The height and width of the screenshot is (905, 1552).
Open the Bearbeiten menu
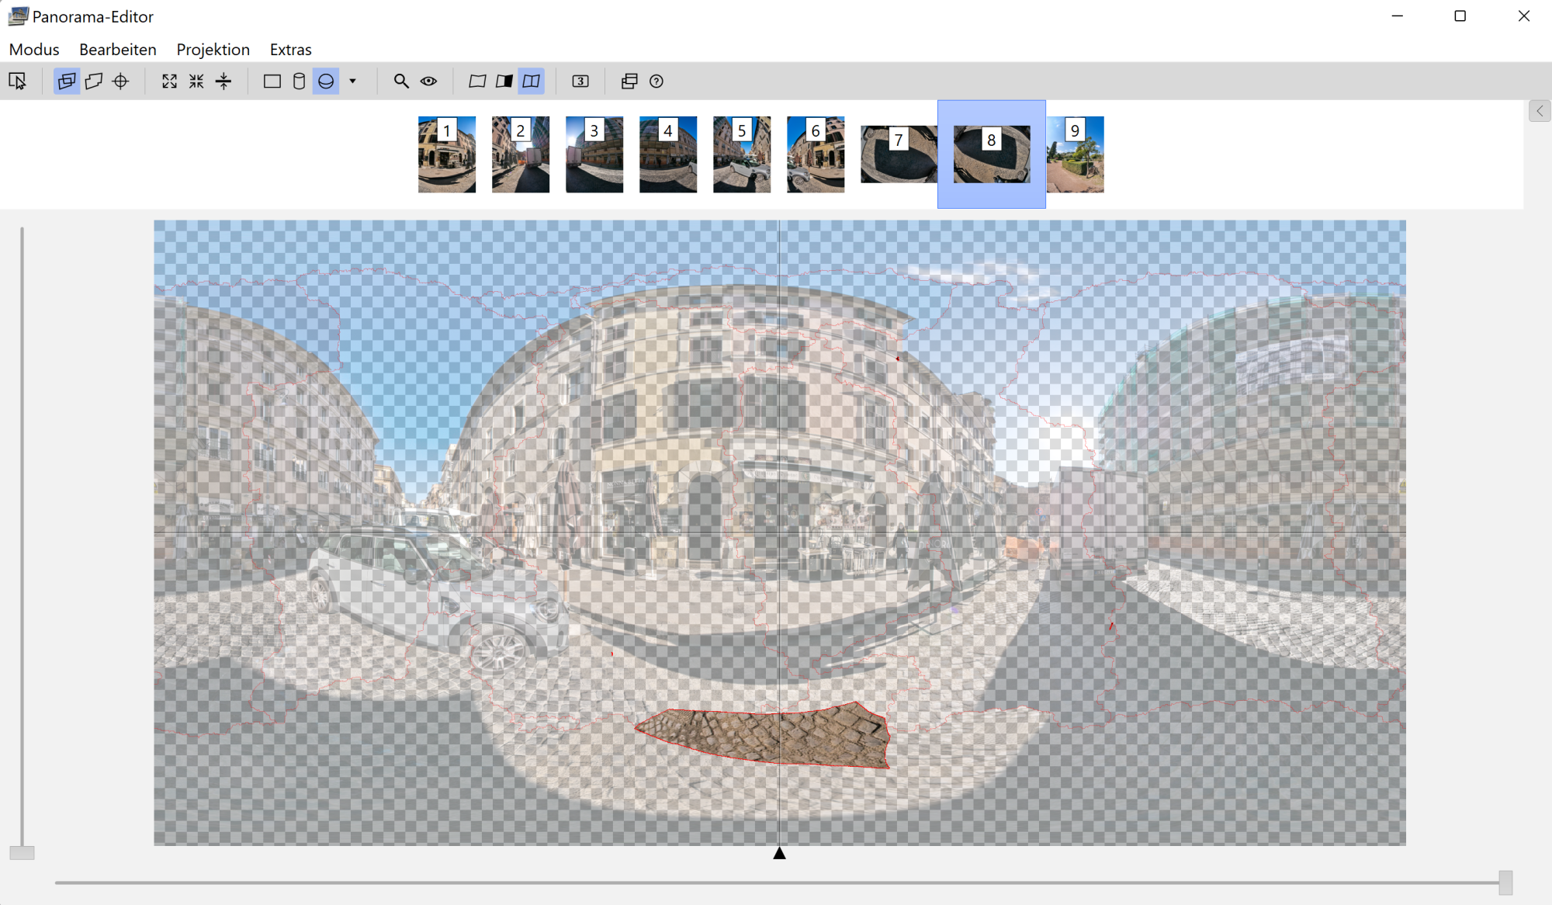click(117, 50)
